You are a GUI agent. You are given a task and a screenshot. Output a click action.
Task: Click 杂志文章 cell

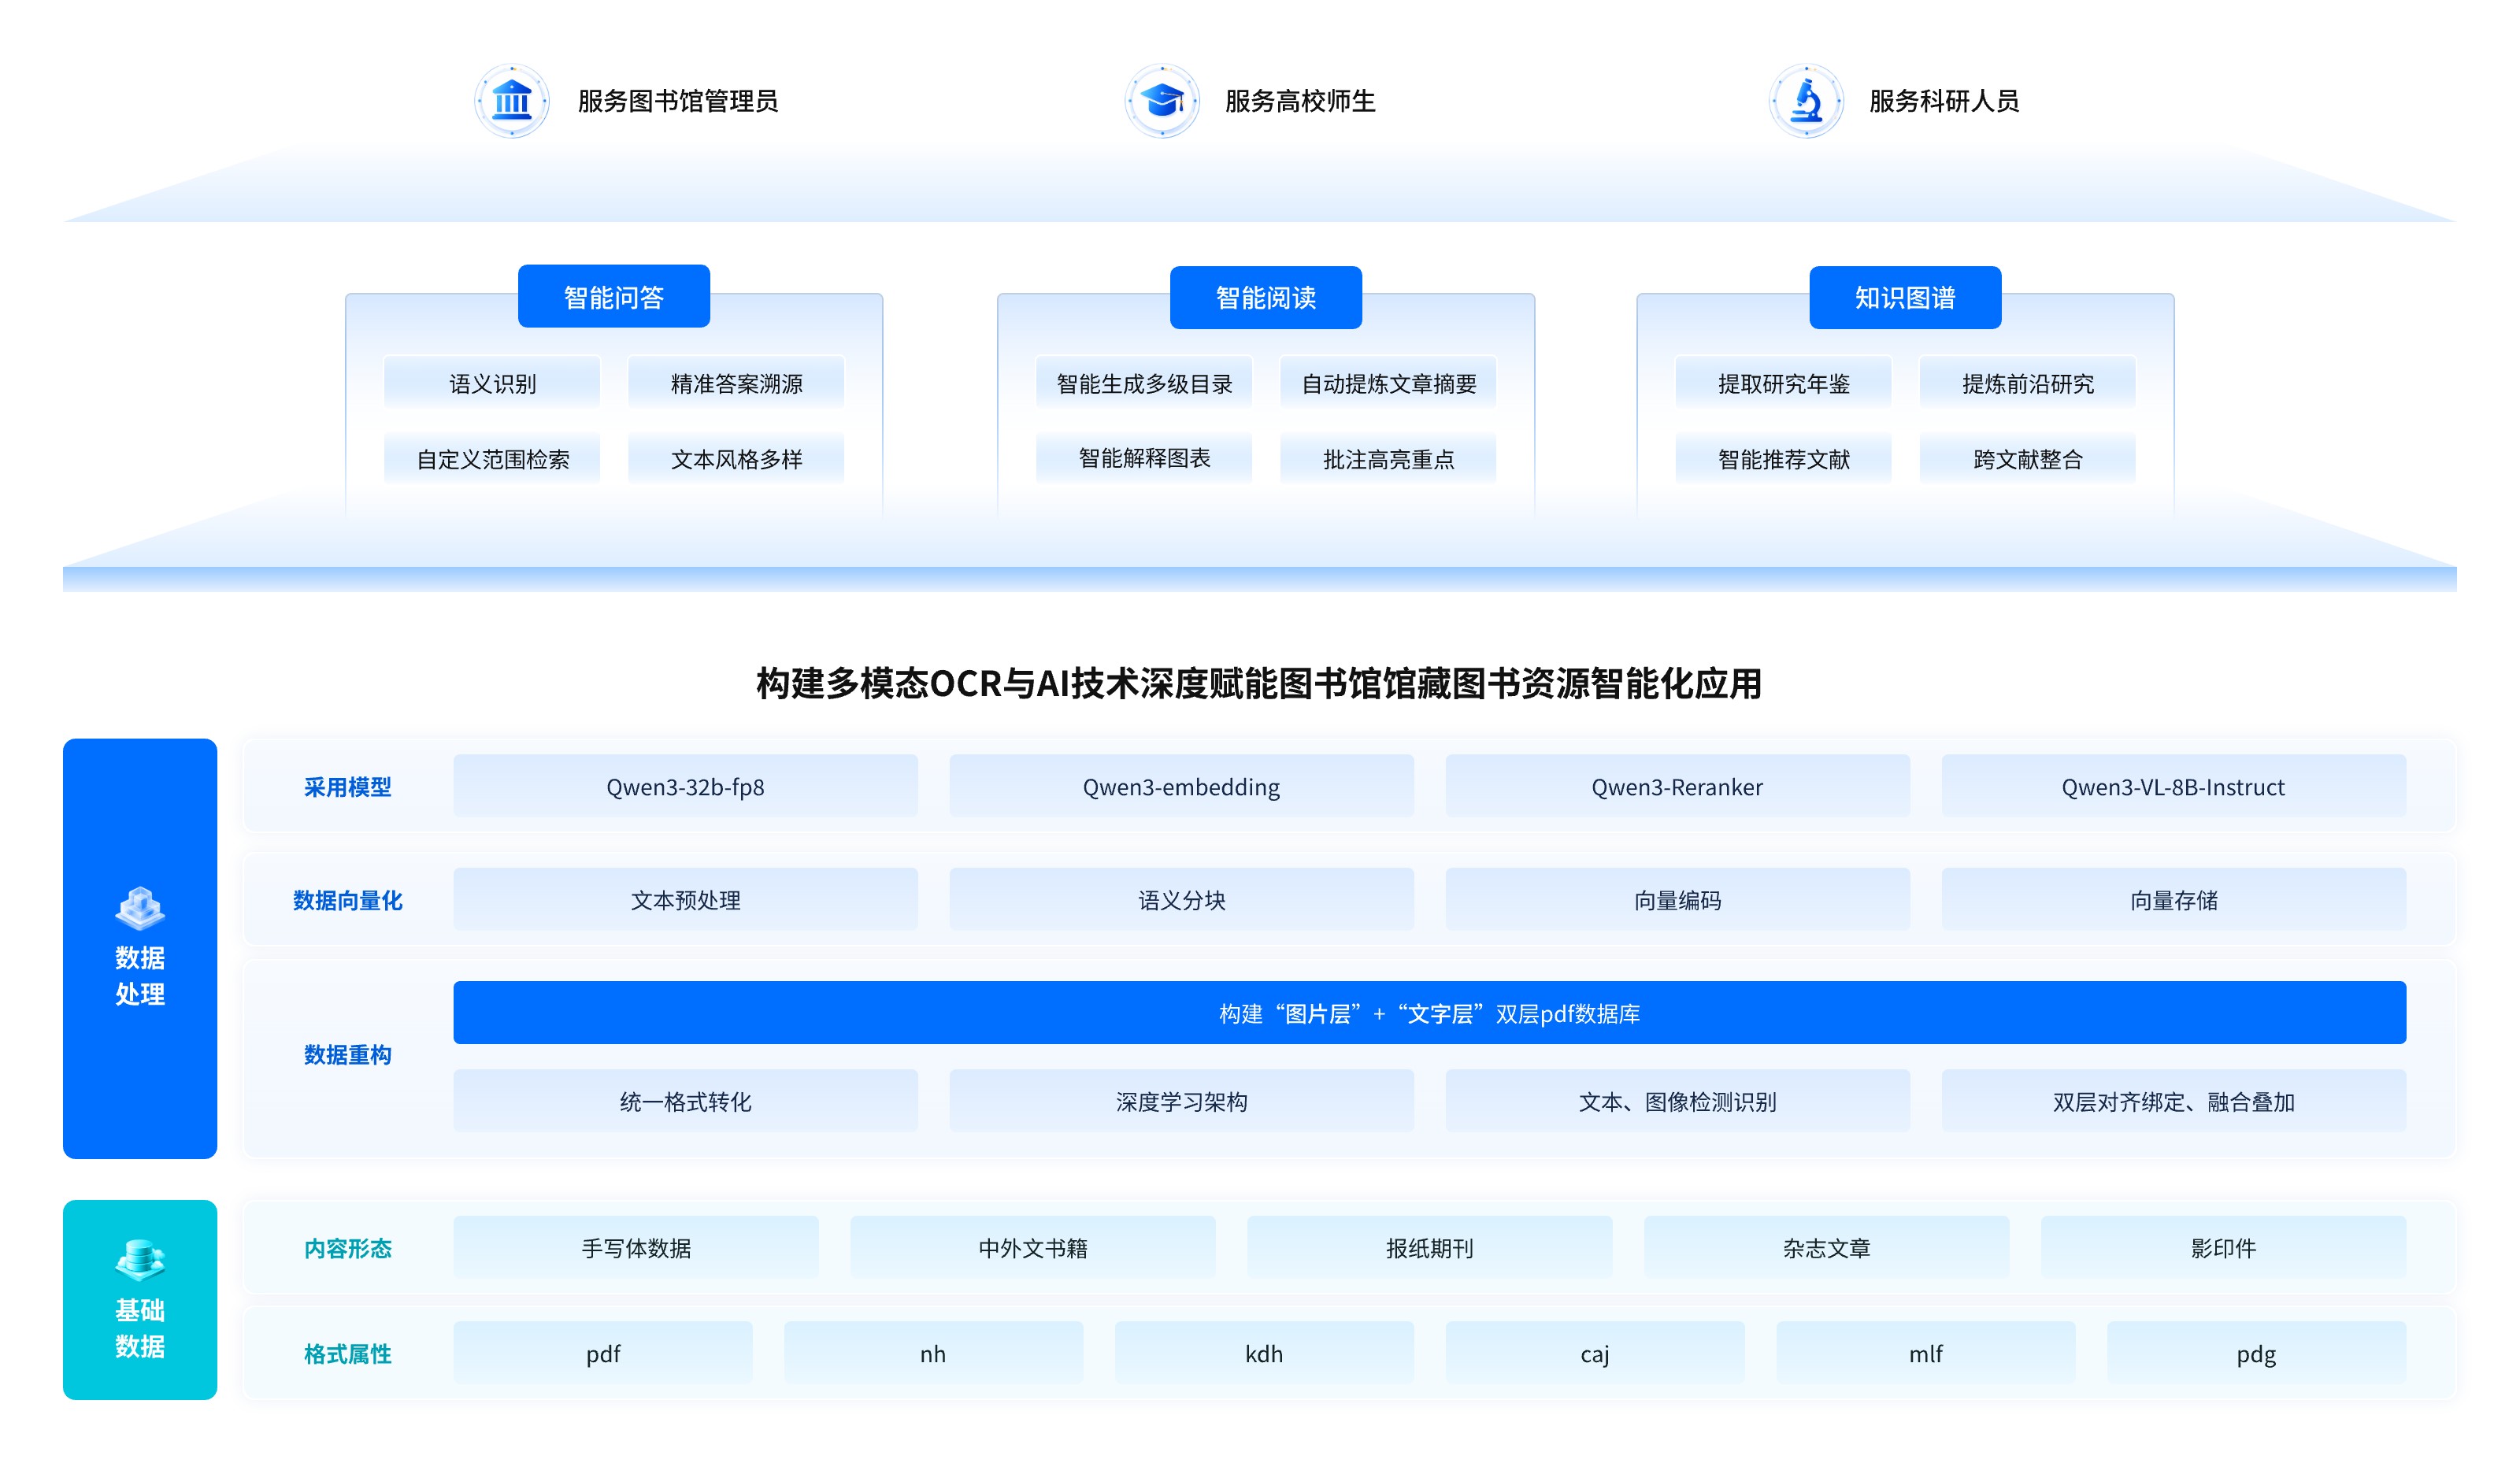[1826, 1247]
